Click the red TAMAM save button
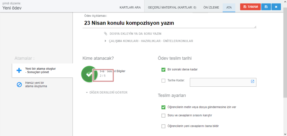Viewport: 287px width, 136px height. click(250, 7)
